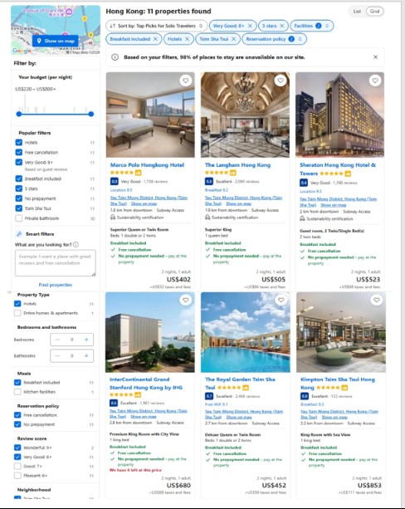This screenshot has width=405, height=509.
Task: Dismiss the 98% unavailable notice with X
Action: (x=375, y=57)
